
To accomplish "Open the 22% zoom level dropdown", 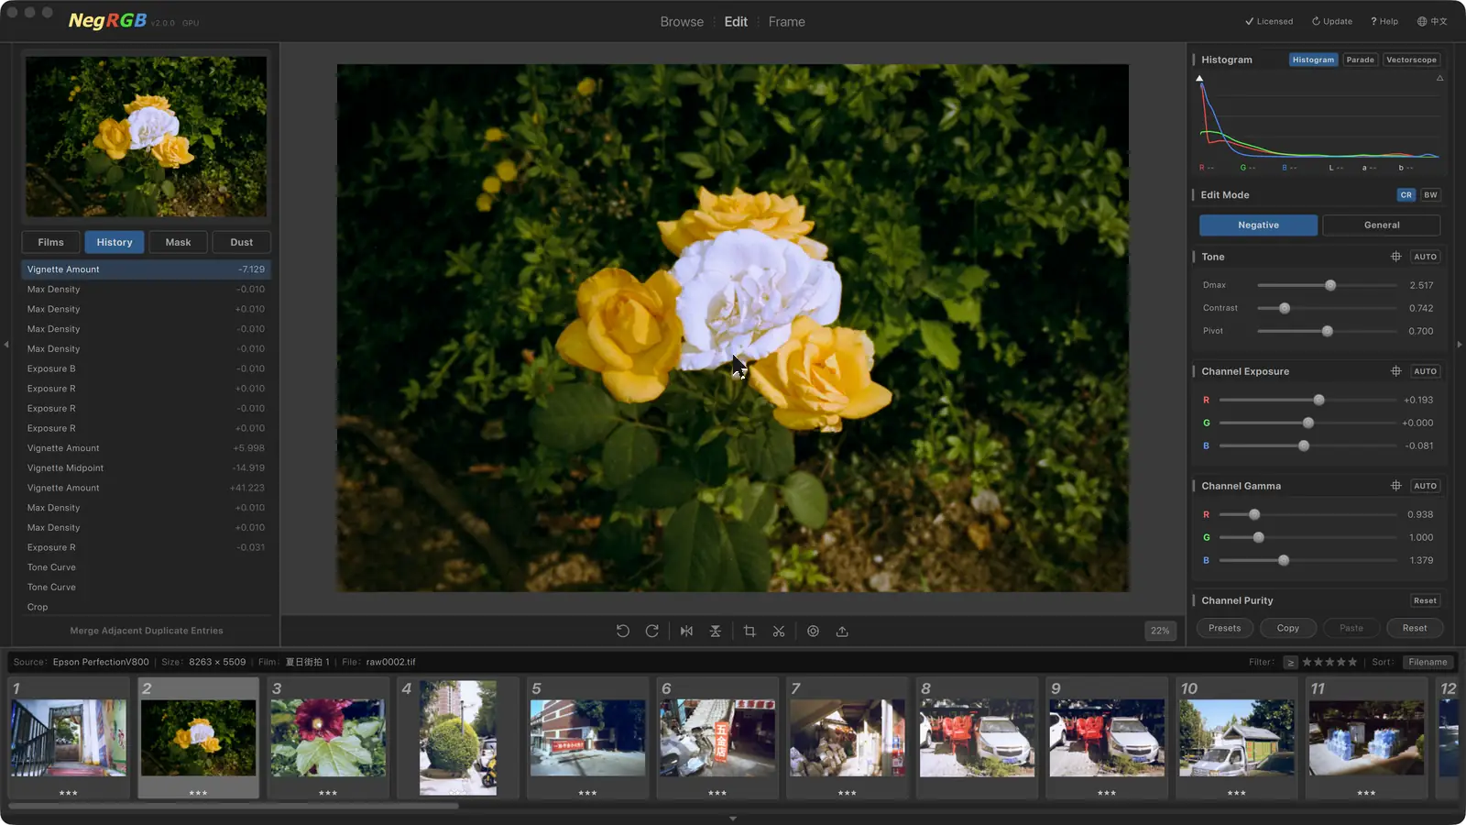I will pos(1160,631).
